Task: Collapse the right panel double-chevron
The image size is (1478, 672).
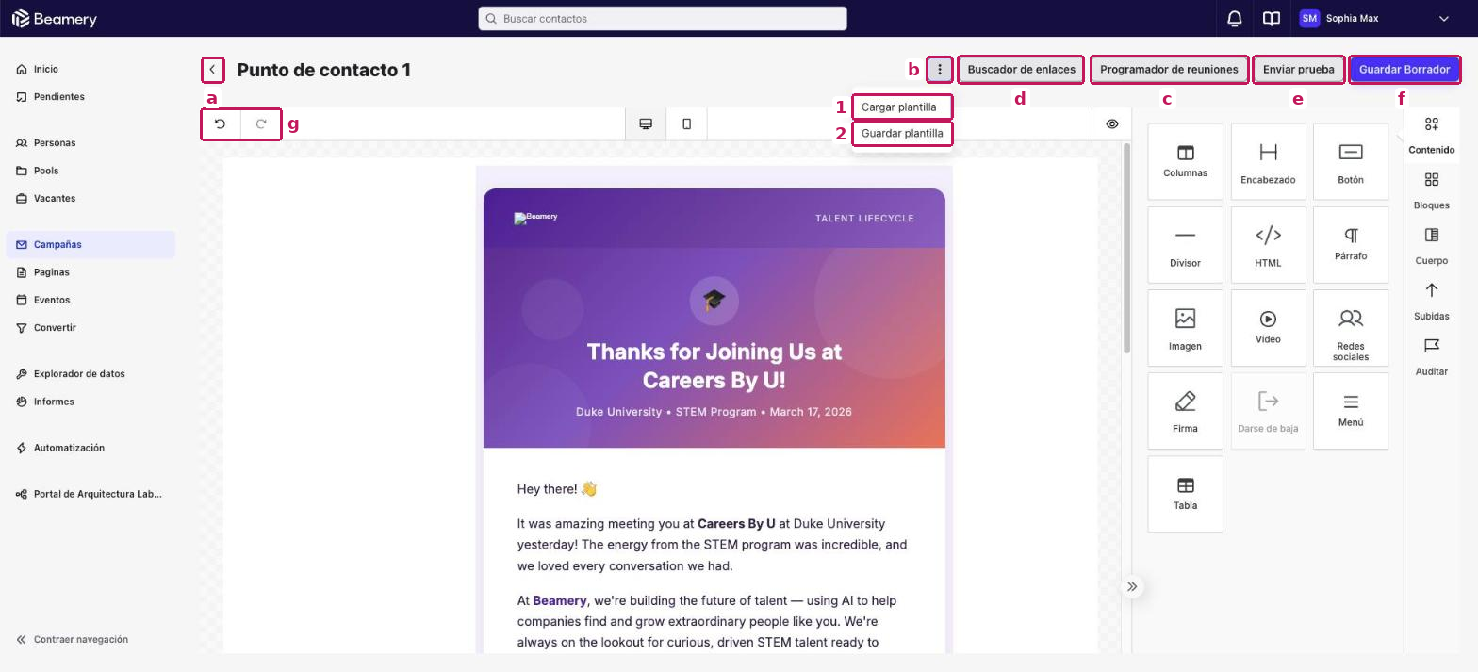Action: pyautogui.click(x=1132, y=586)
